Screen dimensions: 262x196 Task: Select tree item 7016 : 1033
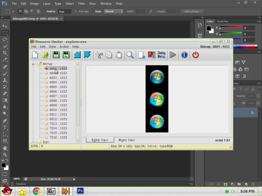tap(58, 138)
